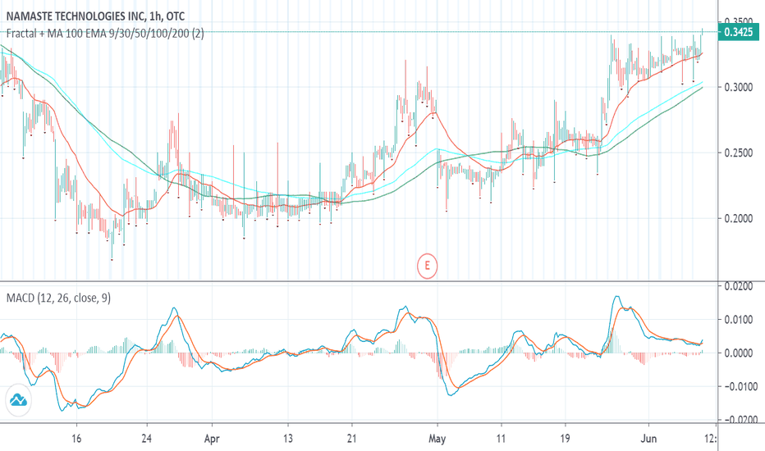The image size is (765, 451).
Task: Click the 0.3425 current price label
Action: (739, 32)
